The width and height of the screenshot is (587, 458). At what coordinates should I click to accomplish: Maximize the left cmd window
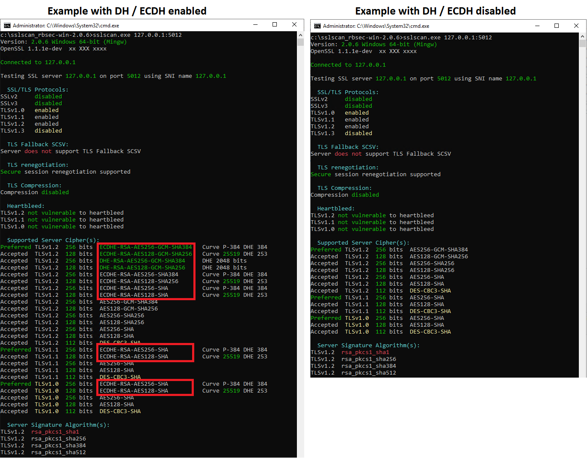point(275,25)
